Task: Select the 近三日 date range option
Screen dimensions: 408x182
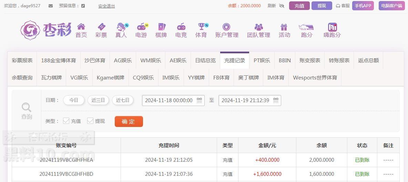Action: click(x=98, y=100)
